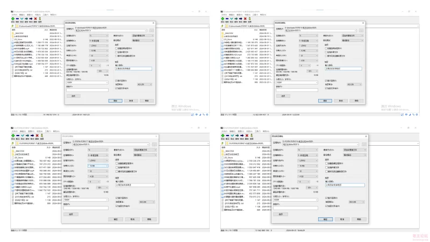430x242 pixels.
Task: Toggle show password checkbox in top-left dialog
Action: [116, 81]
